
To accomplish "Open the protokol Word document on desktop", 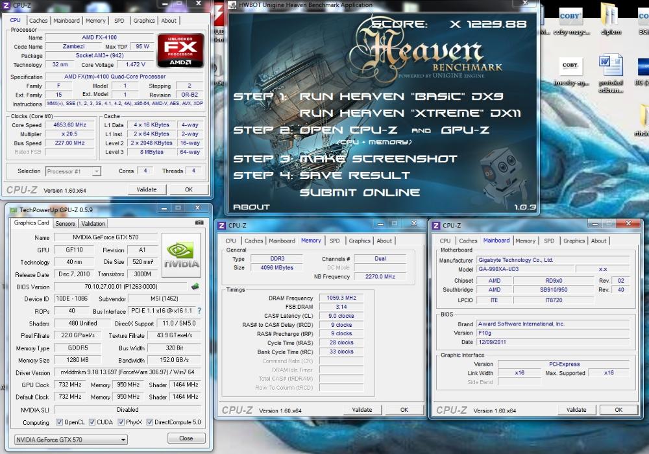I will coord(611,75).
